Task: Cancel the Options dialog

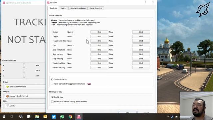Action: (146, 112)
